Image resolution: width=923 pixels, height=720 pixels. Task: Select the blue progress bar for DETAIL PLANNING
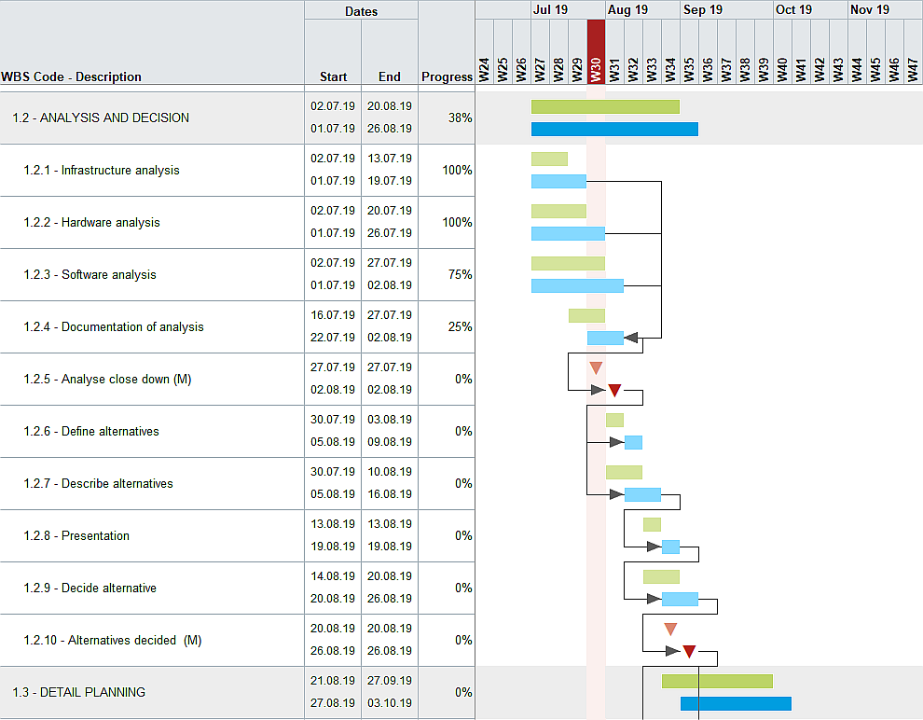735,703
